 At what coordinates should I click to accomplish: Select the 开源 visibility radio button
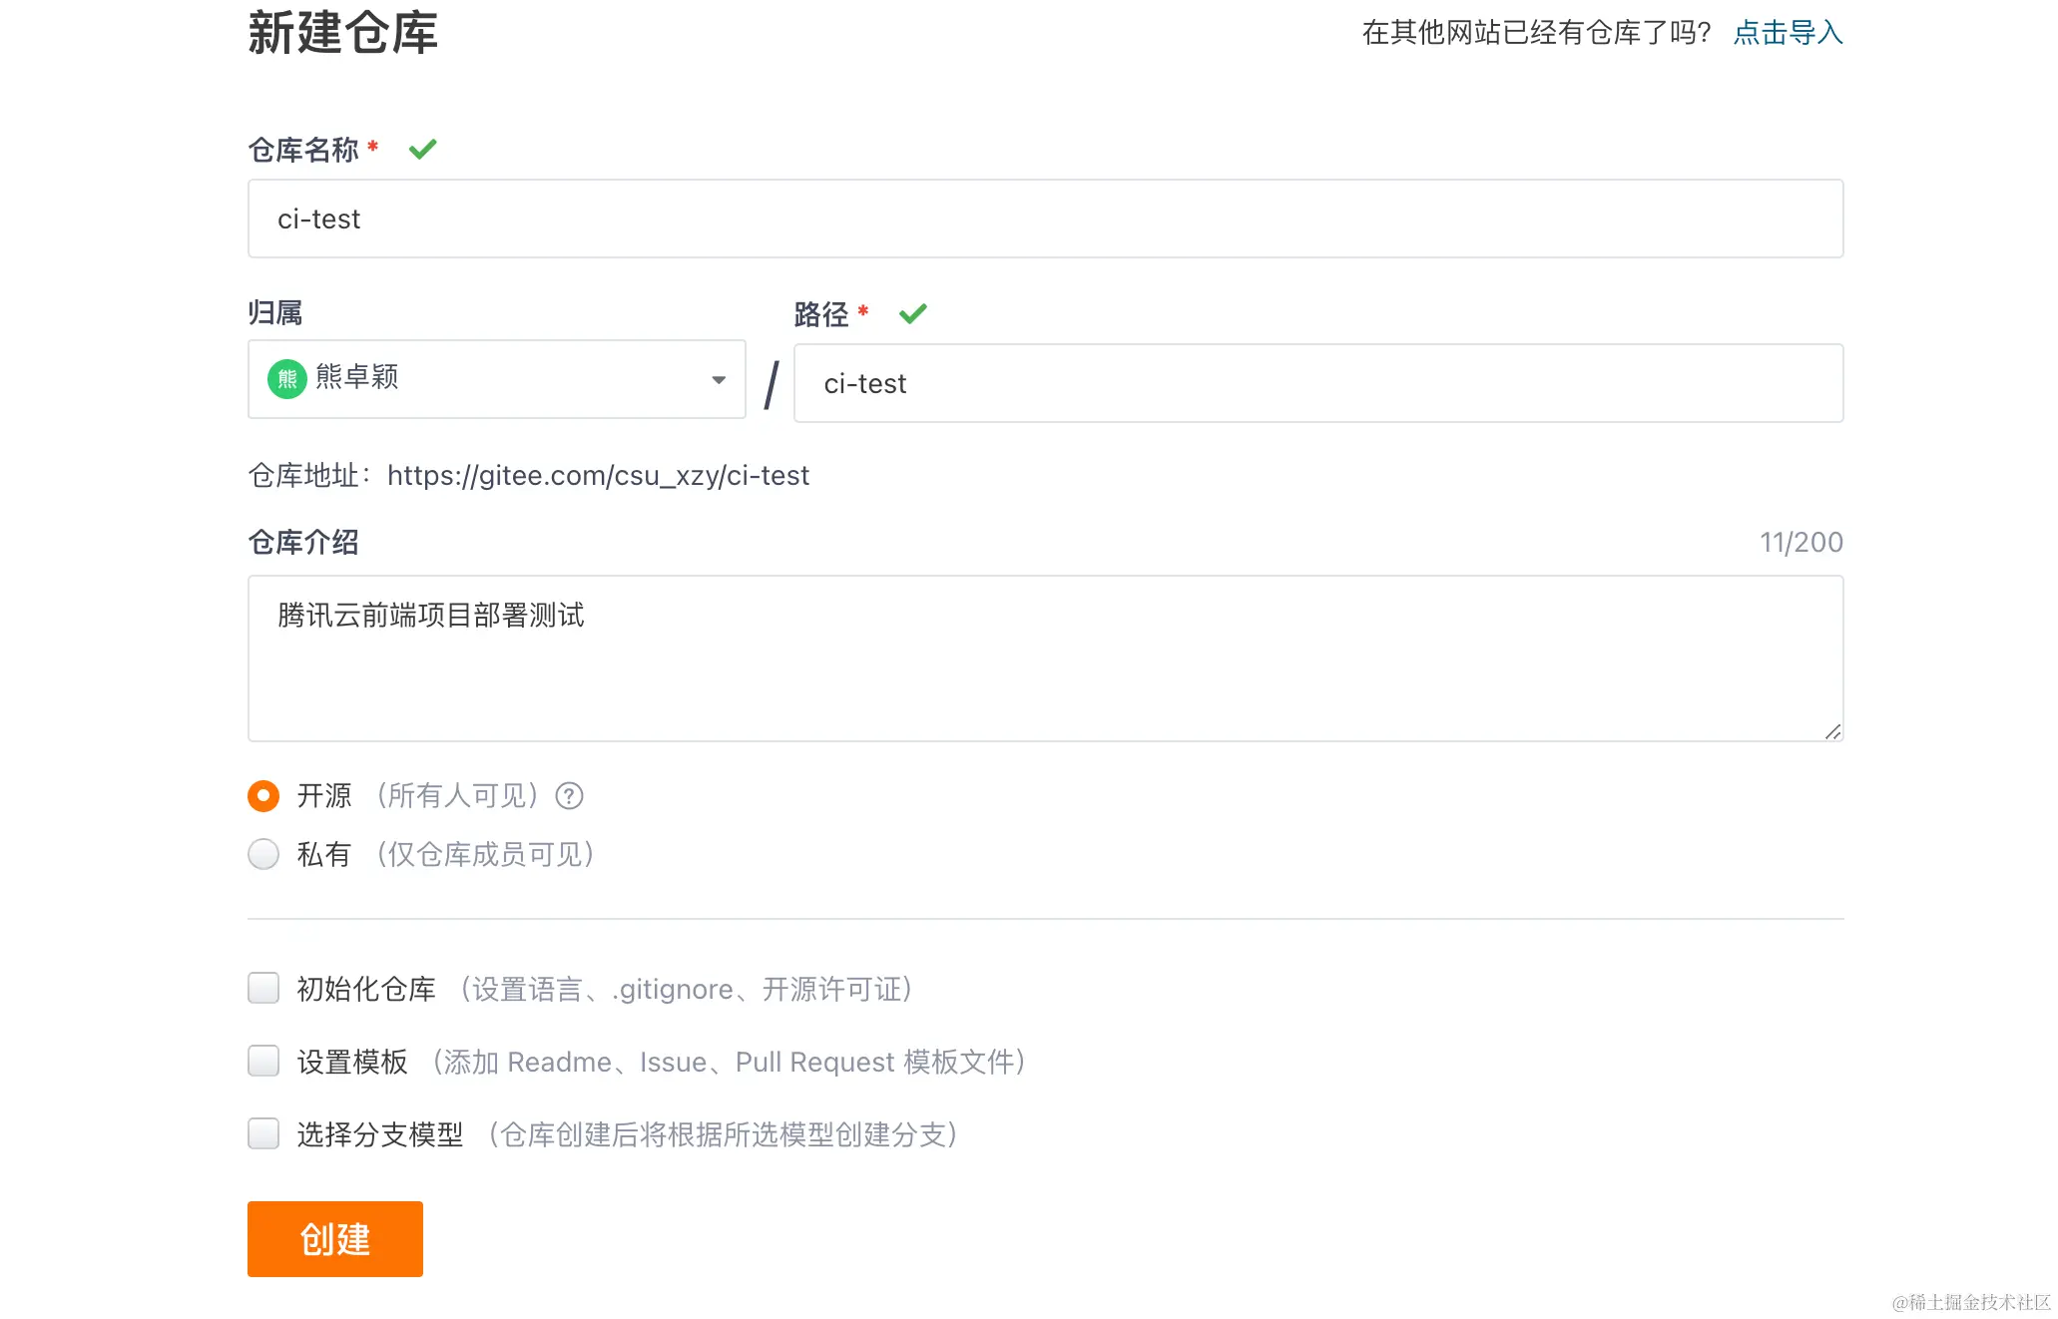[x=262, y=795]
